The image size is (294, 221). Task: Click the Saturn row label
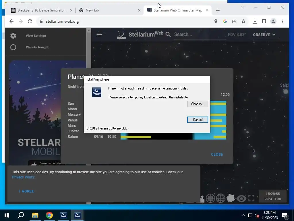click(x=73, y=137)
